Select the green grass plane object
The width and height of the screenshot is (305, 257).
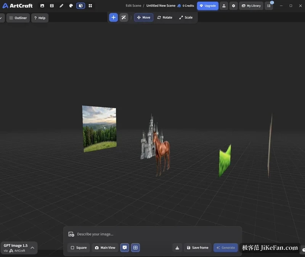pyautogui.click(x=225, y=161)
